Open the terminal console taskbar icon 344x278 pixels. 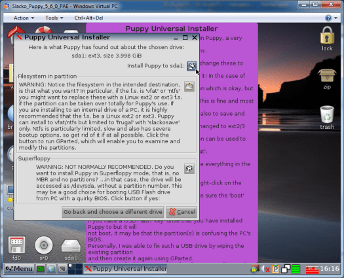click(x=62, y=269)
